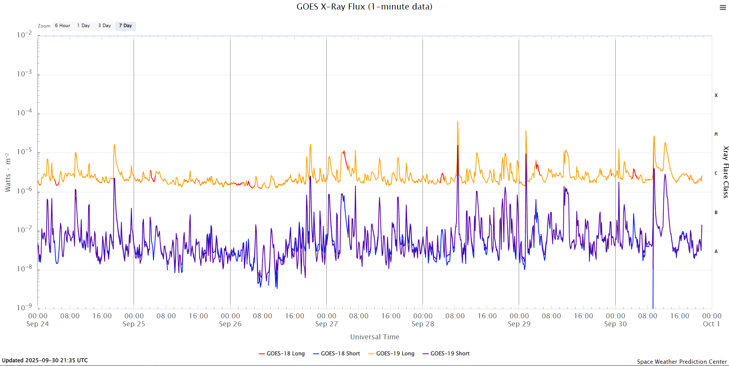Switch zoom to 1 Day

pyautogui.click(x=84, y=26)
